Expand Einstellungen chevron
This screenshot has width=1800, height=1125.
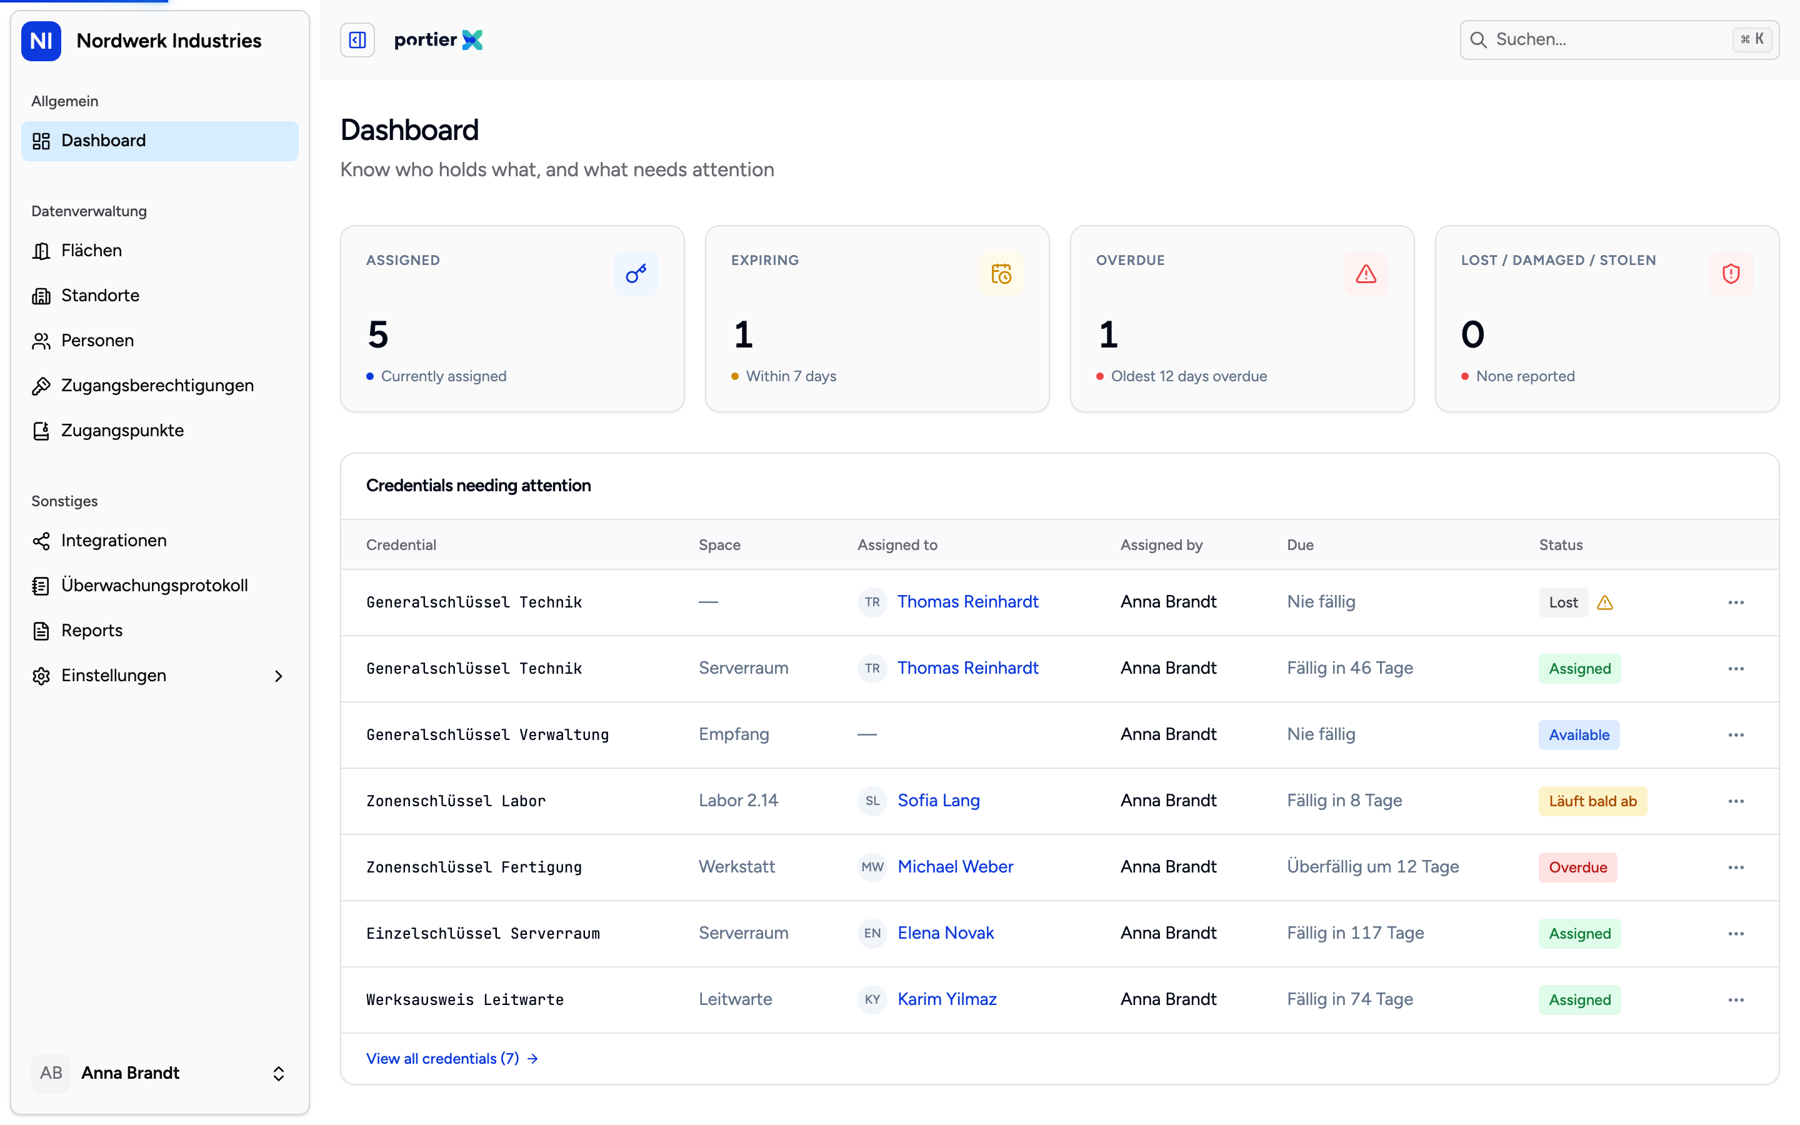(279, 676)
